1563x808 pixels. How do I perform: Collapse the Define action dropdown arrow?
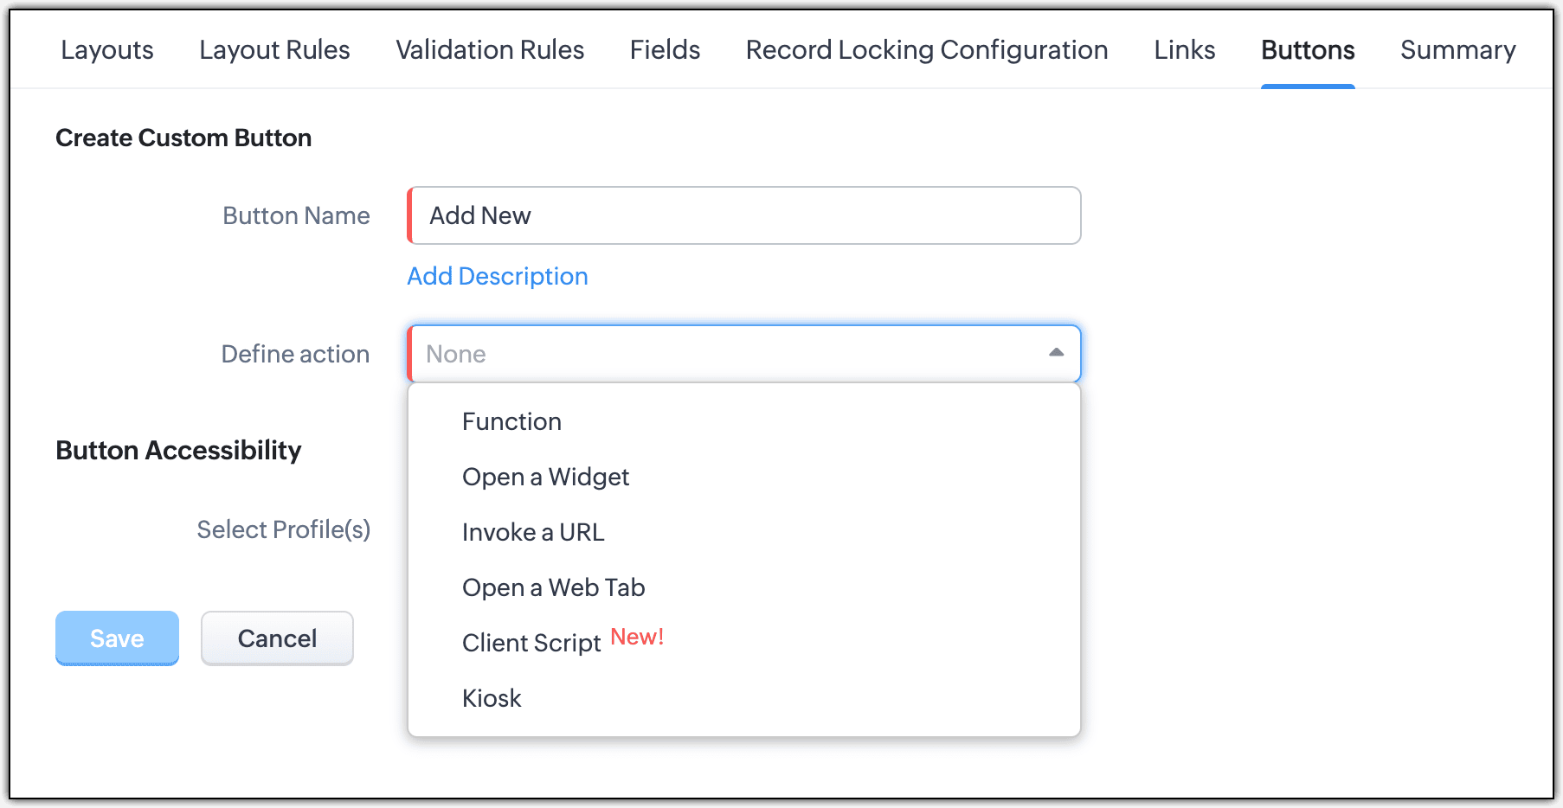tap(1056, 353)
